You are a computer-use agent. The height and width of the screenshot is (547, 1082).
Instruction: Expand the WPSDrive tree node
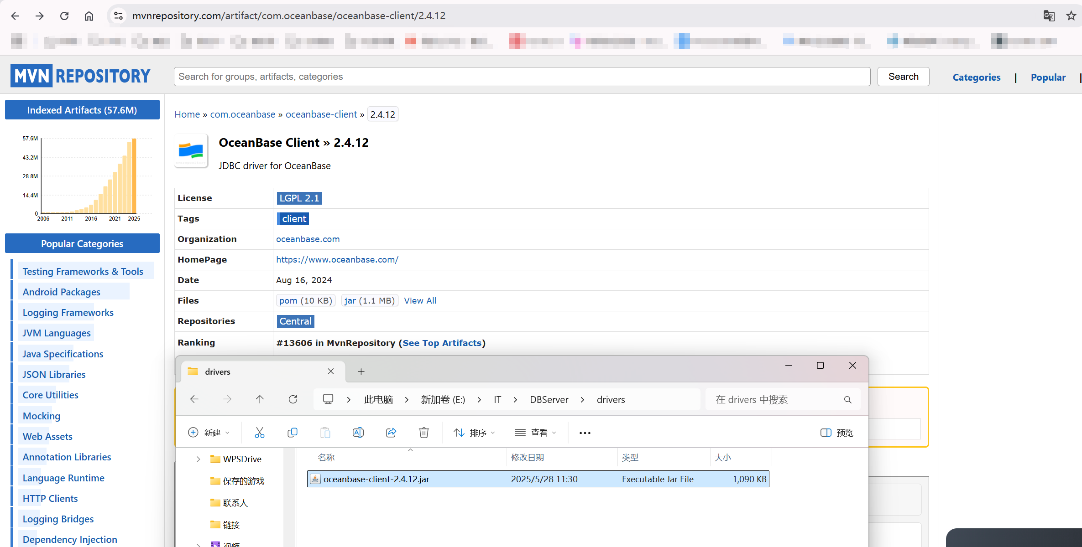click(x=198, y=459)
